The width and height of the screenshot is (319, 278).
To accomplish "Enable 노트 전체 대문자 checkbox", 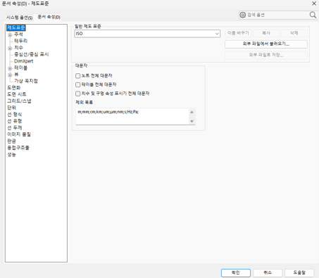I will 78,76.
